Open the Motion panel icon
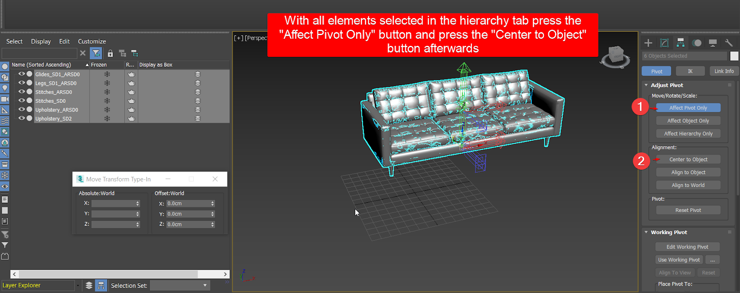 pos(697,43)
